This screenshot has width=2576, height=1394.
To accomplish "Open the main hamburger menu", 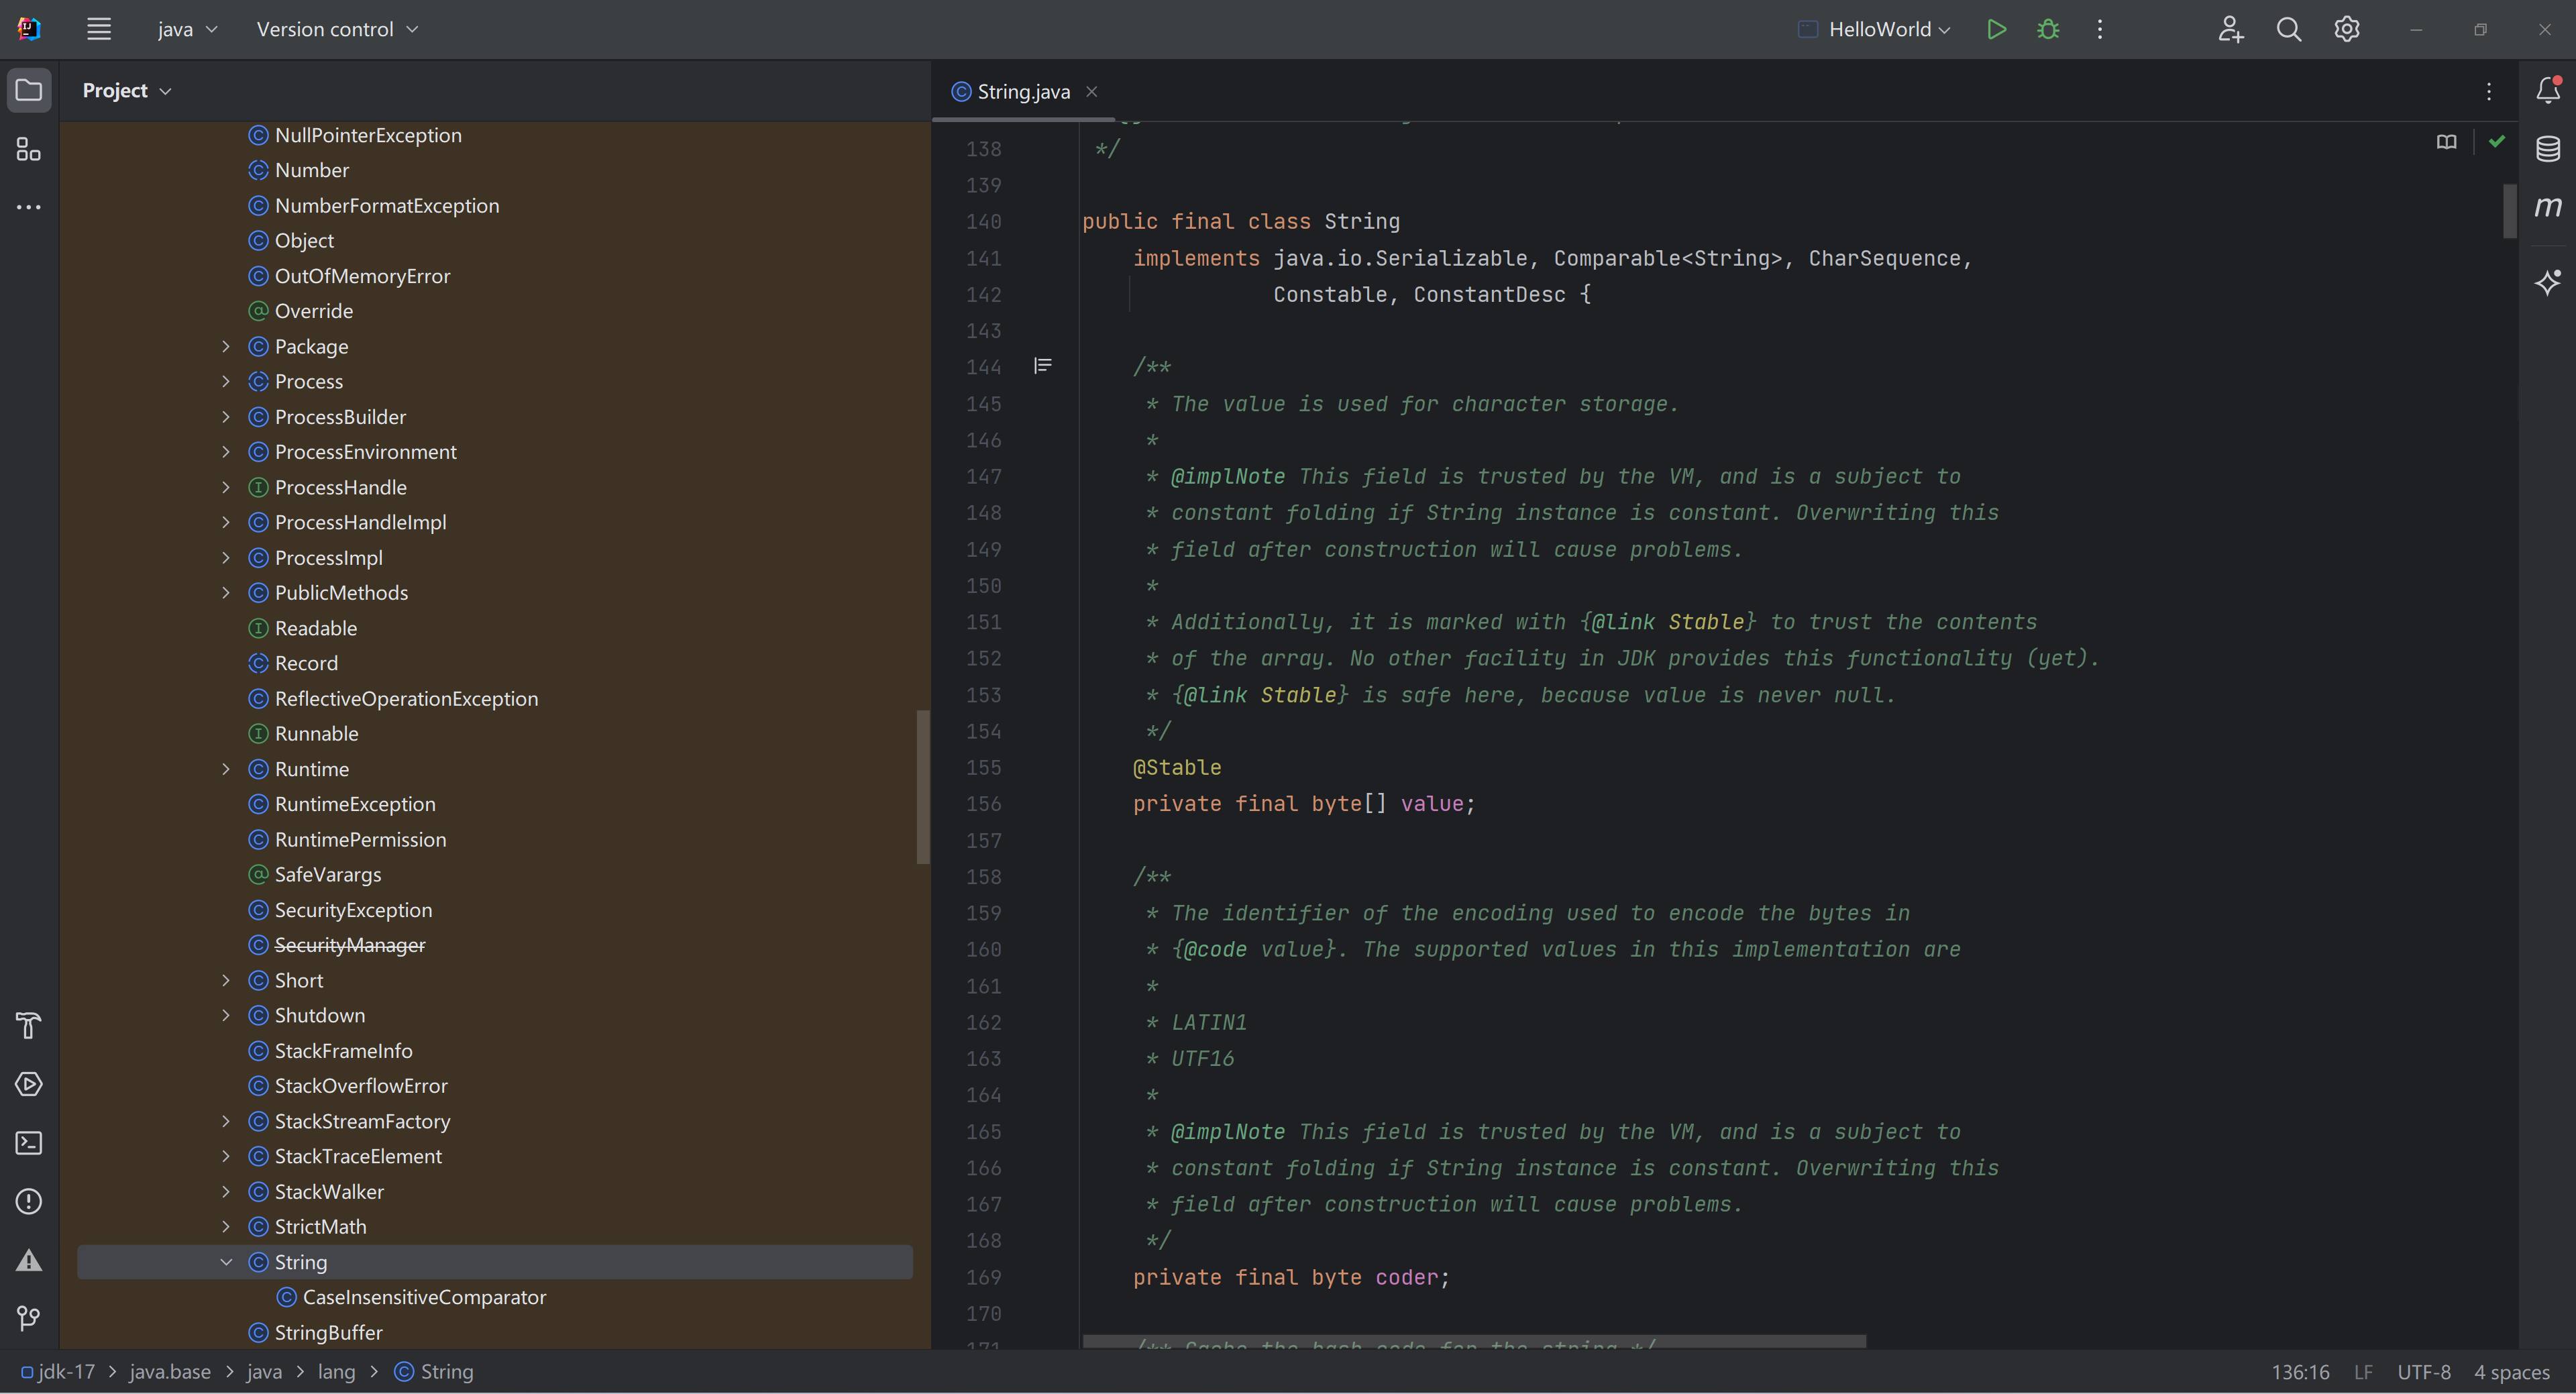I will click(98, 29).
